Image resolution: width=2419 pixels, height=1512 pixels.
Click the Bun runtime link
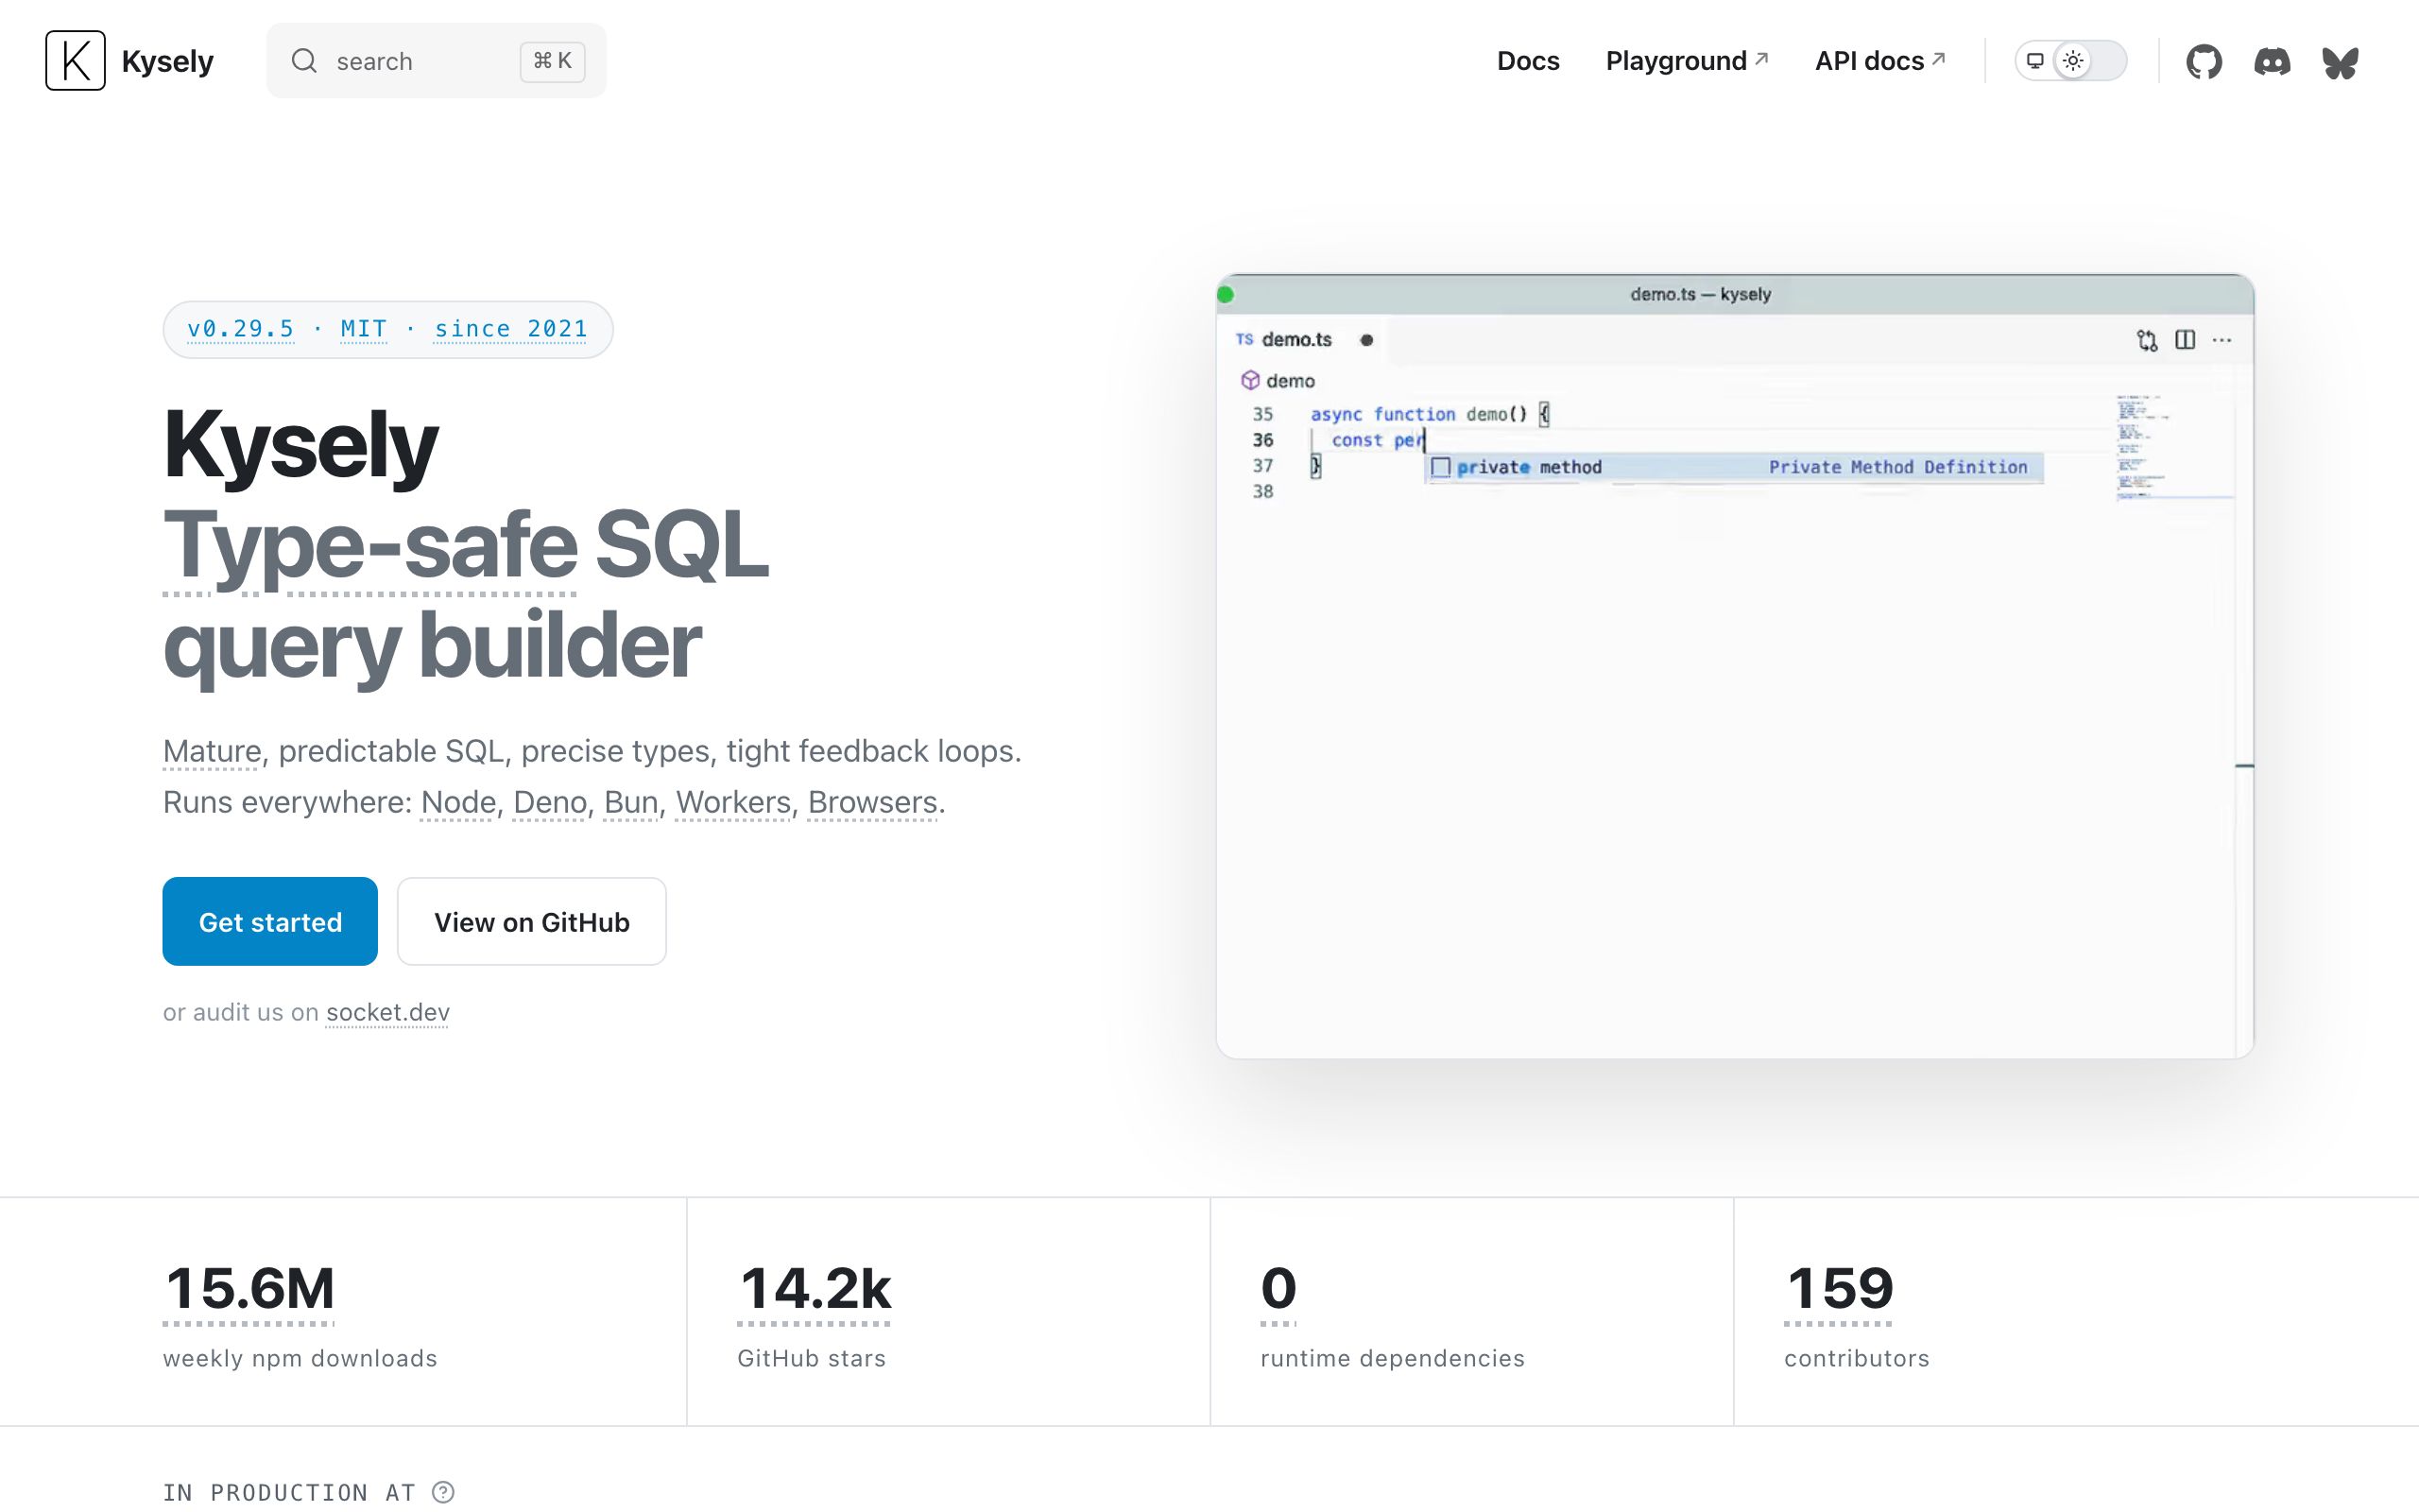pyautogui.click(x=631, y=802)
